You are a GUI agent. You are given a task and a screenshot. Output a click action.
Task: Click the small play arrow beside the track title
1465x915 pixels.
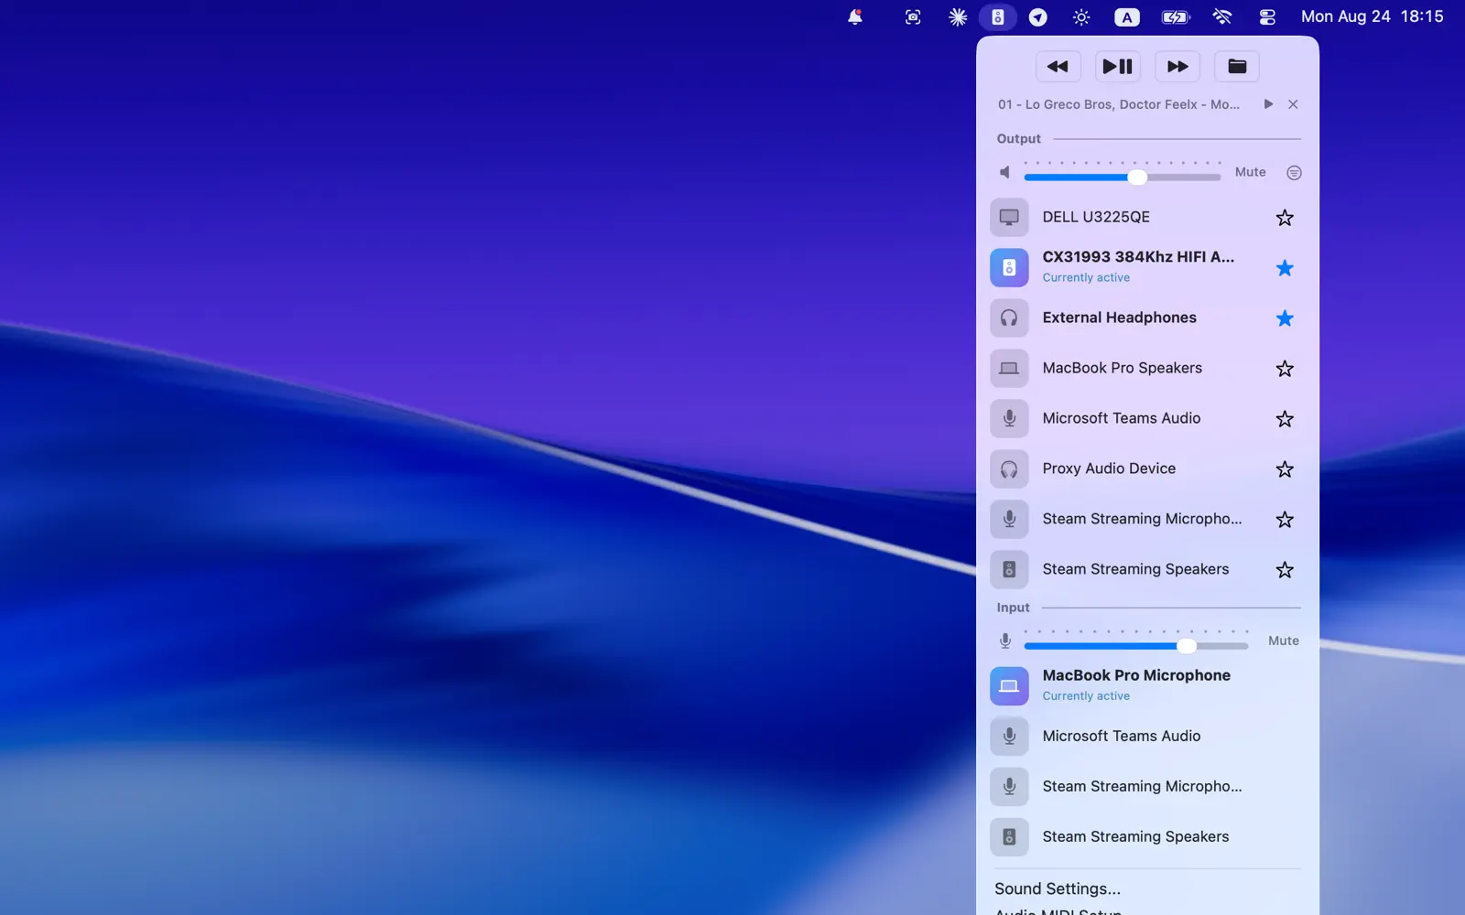coord(1268,104)
